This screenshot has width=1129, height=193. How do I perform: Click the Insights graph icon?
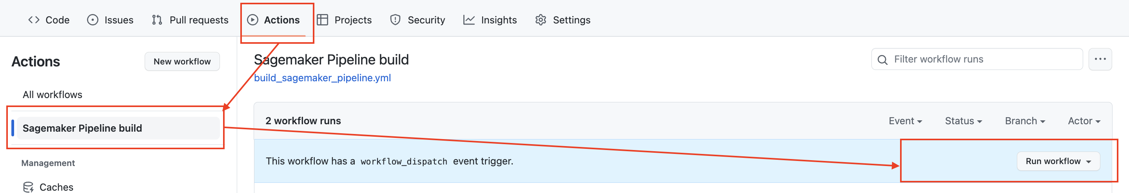468,20
